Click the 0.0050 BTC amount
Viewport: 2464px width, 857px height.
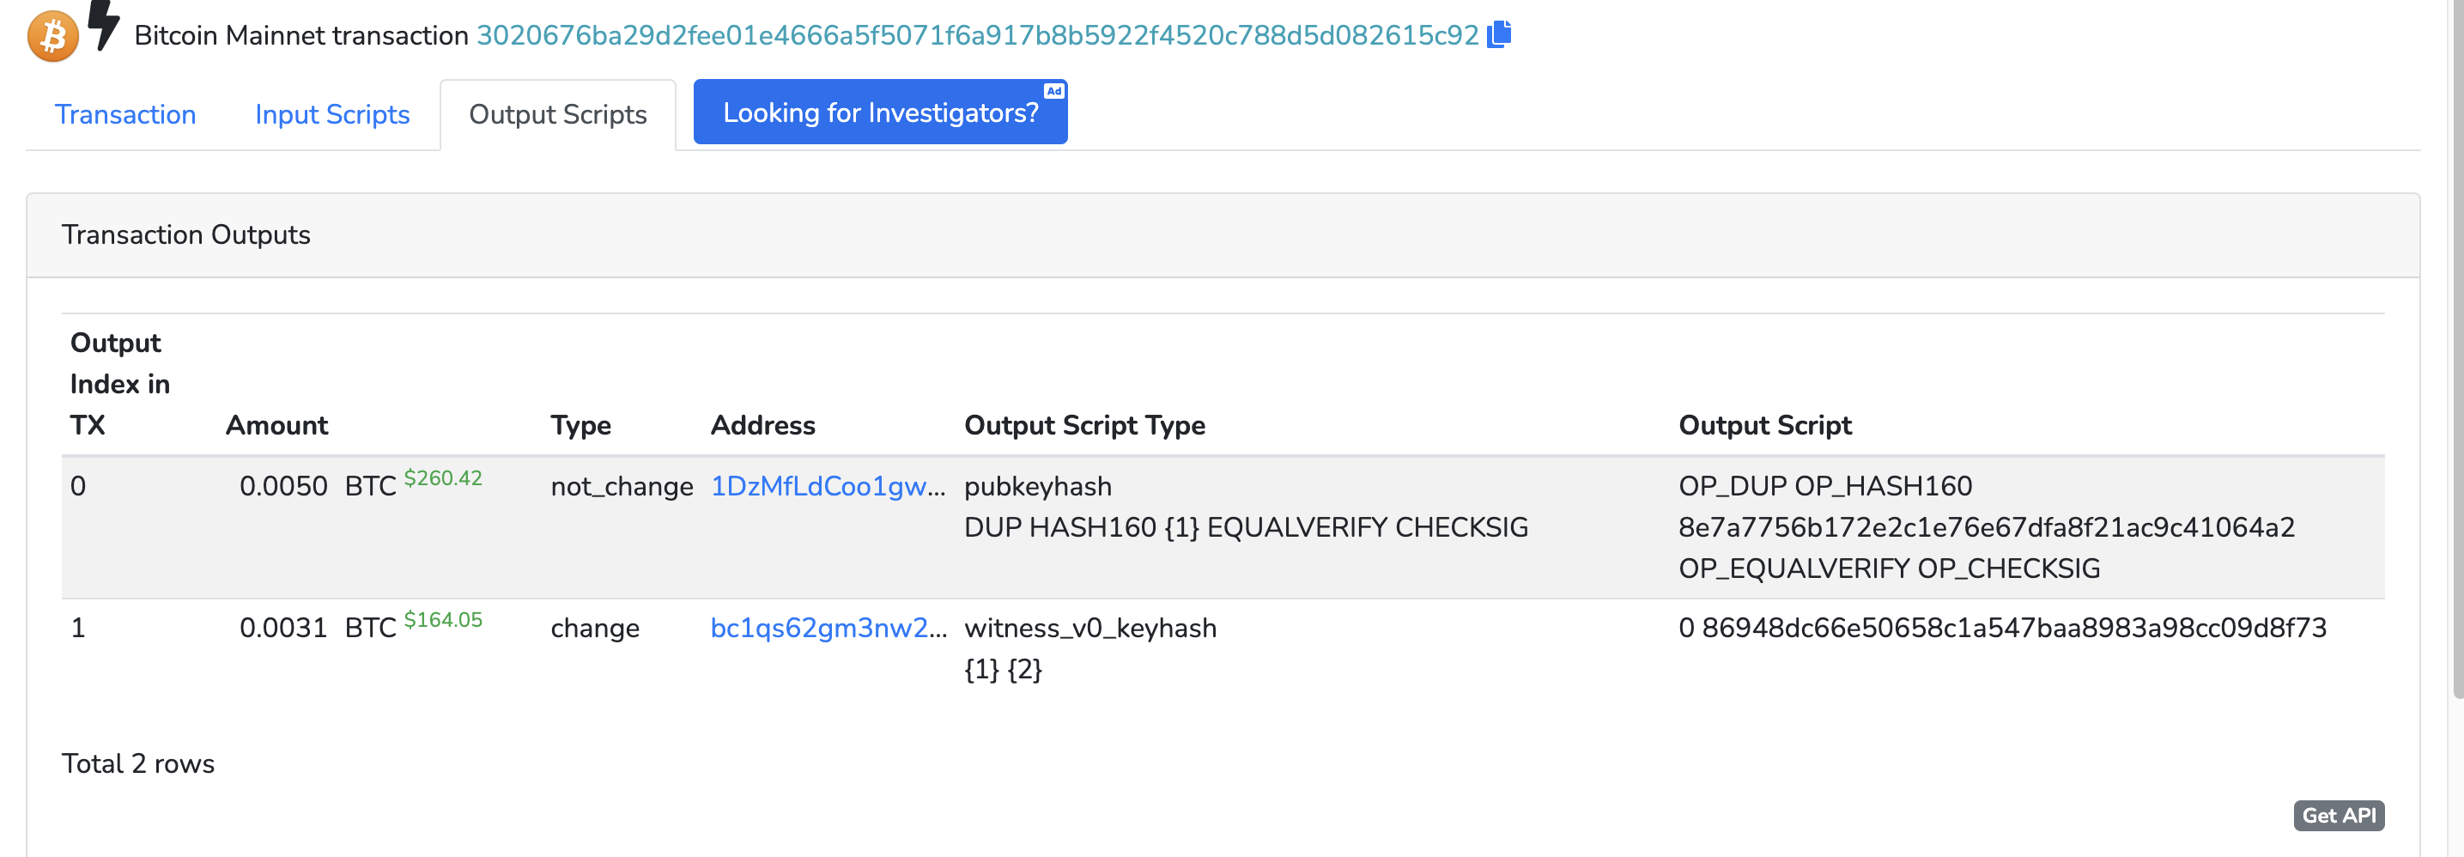pyautogui.click(x=318, y=486)
